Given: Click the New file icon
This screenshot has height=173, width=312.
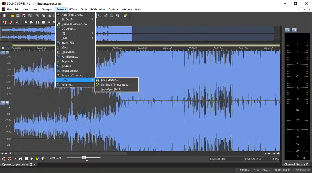Looking at the screenshot, I should point(4,16).
